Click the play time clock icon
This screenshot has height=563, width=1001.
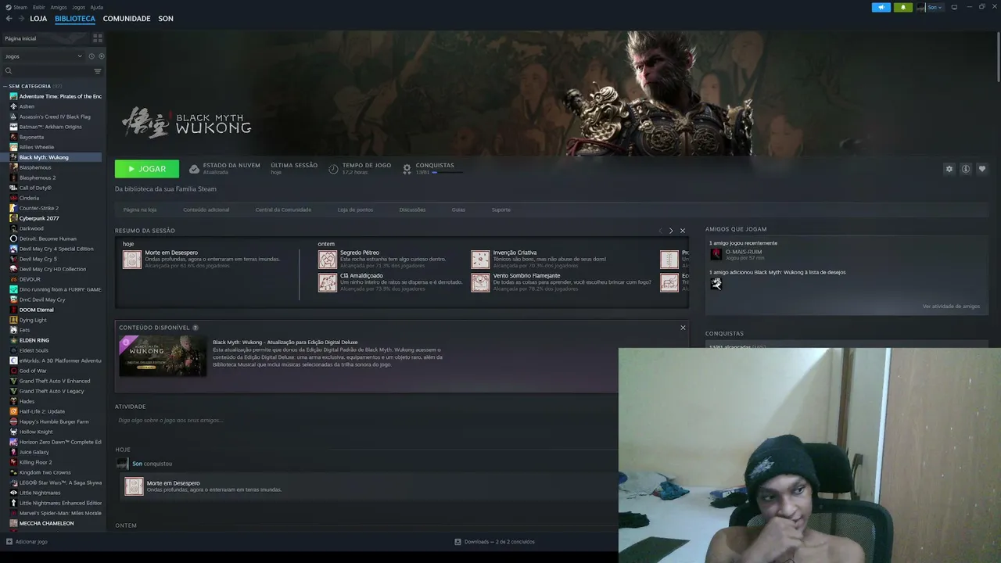point(333,169)
